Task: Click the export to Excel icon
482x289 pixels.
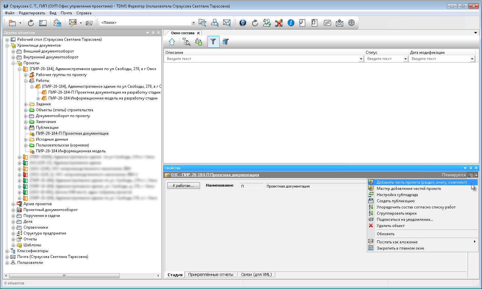Action: [x=198, y=42]
